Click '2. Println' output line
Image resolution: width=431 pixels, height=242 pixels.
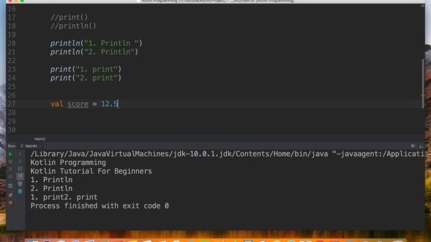tap(51, 188)
